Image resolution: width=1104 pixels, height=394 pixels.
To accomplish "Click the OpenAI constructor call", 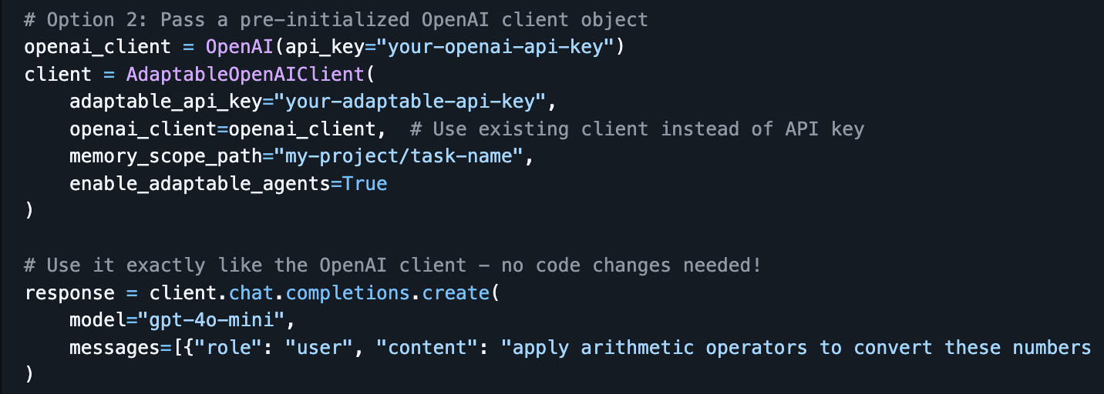I will click(239, 48).
